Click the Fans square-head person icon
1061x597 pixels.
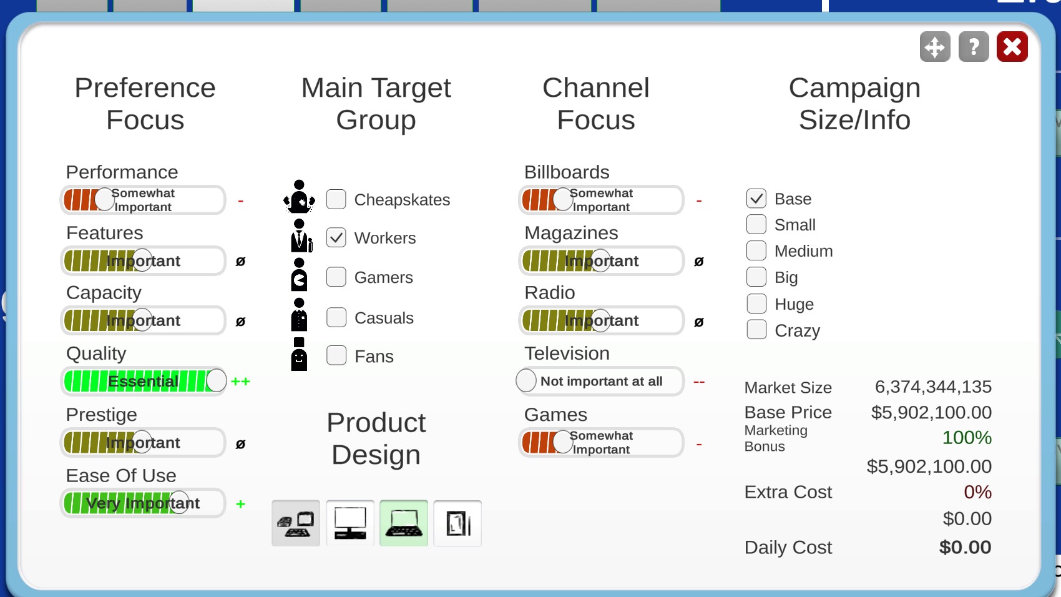[299, 354]
